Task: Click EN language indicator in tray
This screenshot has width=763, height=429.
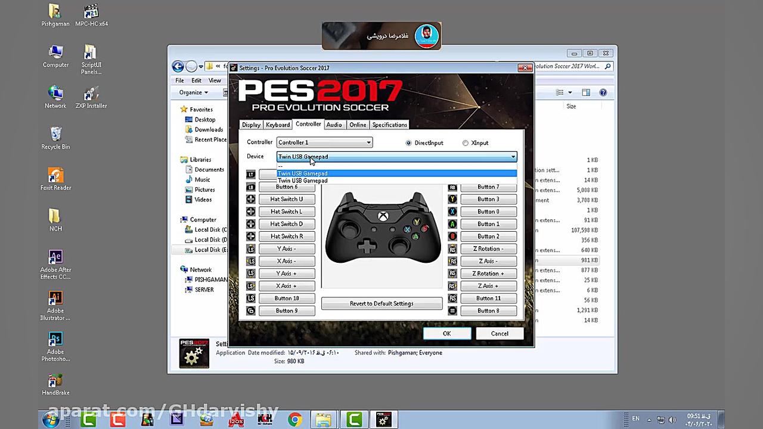Action: point(635,419)
